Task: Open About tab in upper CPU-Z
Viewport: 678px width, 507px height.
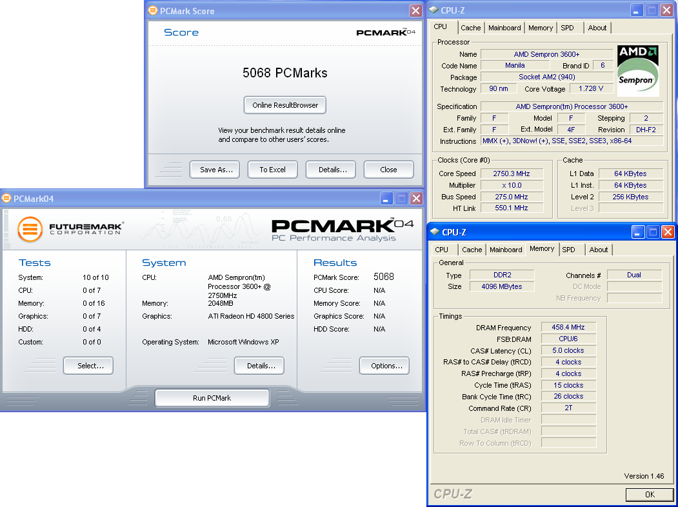Action: point(597,28)
